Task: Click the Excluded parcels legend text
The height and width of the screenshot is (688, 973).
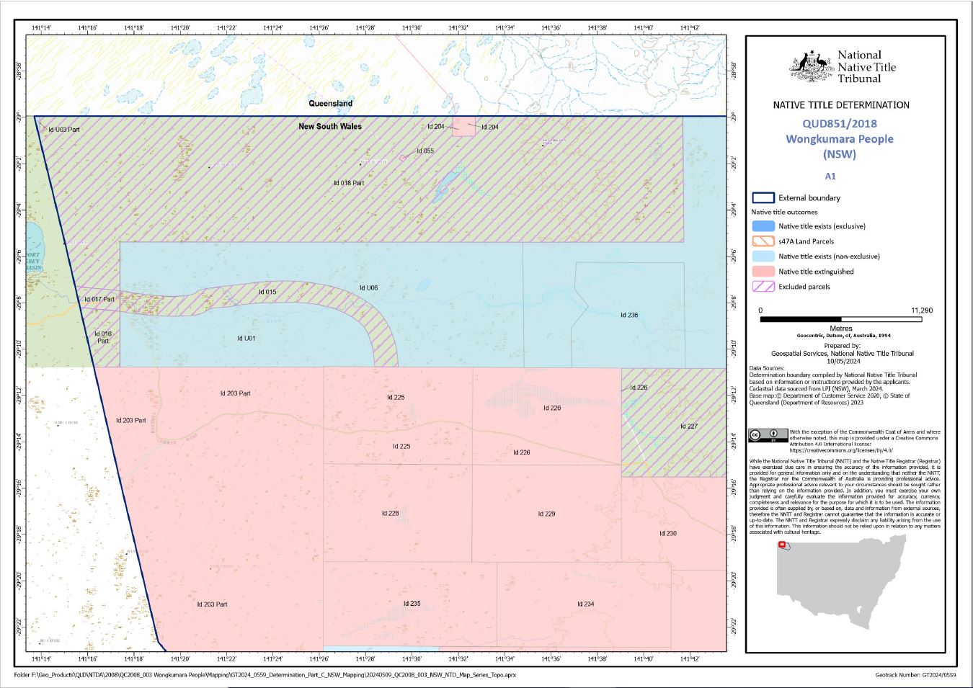Action: (x=804, y=287)
